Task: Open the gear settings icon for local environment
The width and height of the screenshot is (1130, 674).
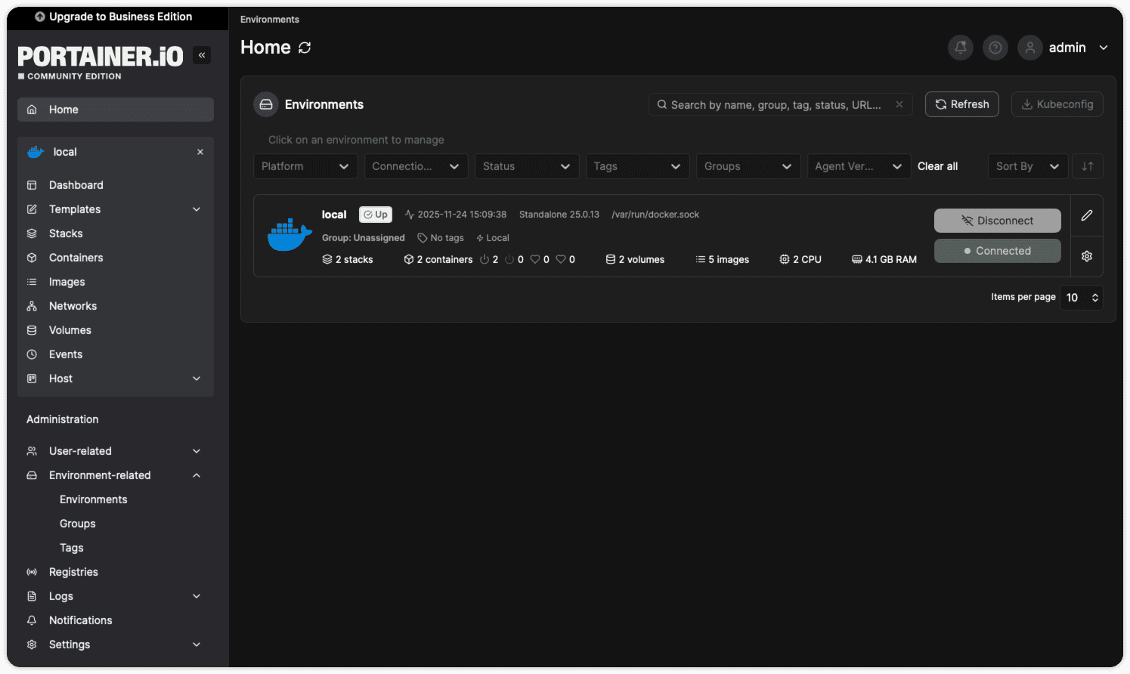Action: (1086, 256)
